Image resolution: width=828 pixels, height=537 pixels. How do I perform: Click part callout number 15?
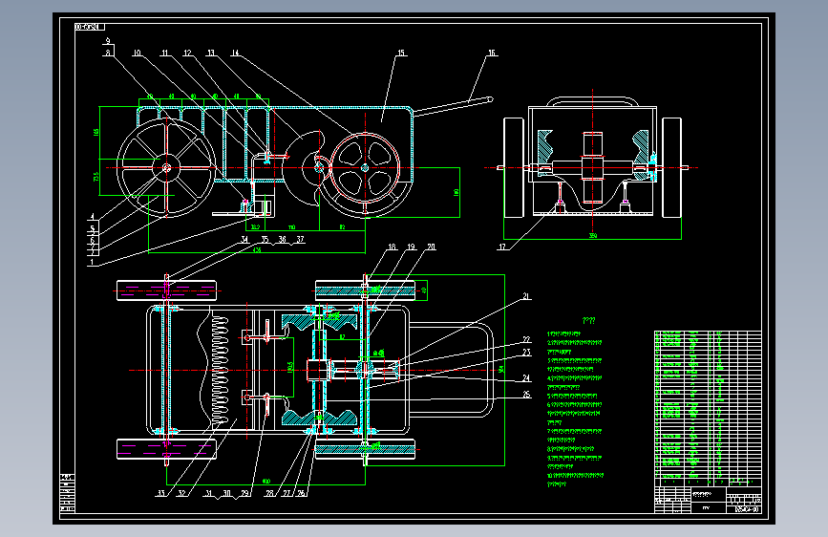tap(401, 53)
